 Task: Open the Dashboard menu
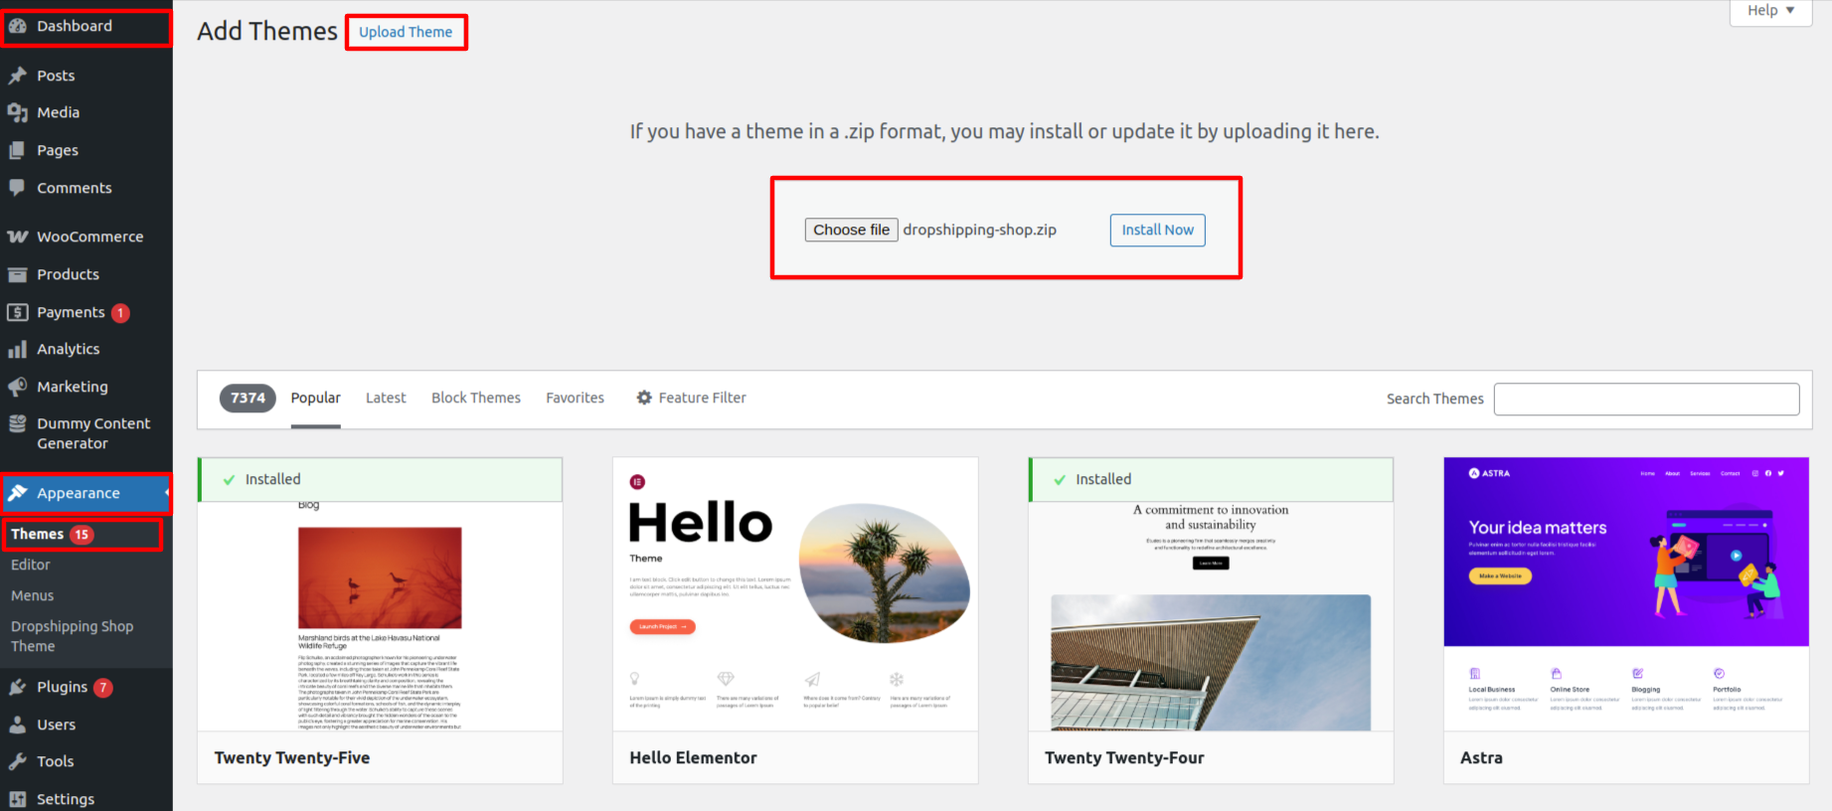coord(86,27)
